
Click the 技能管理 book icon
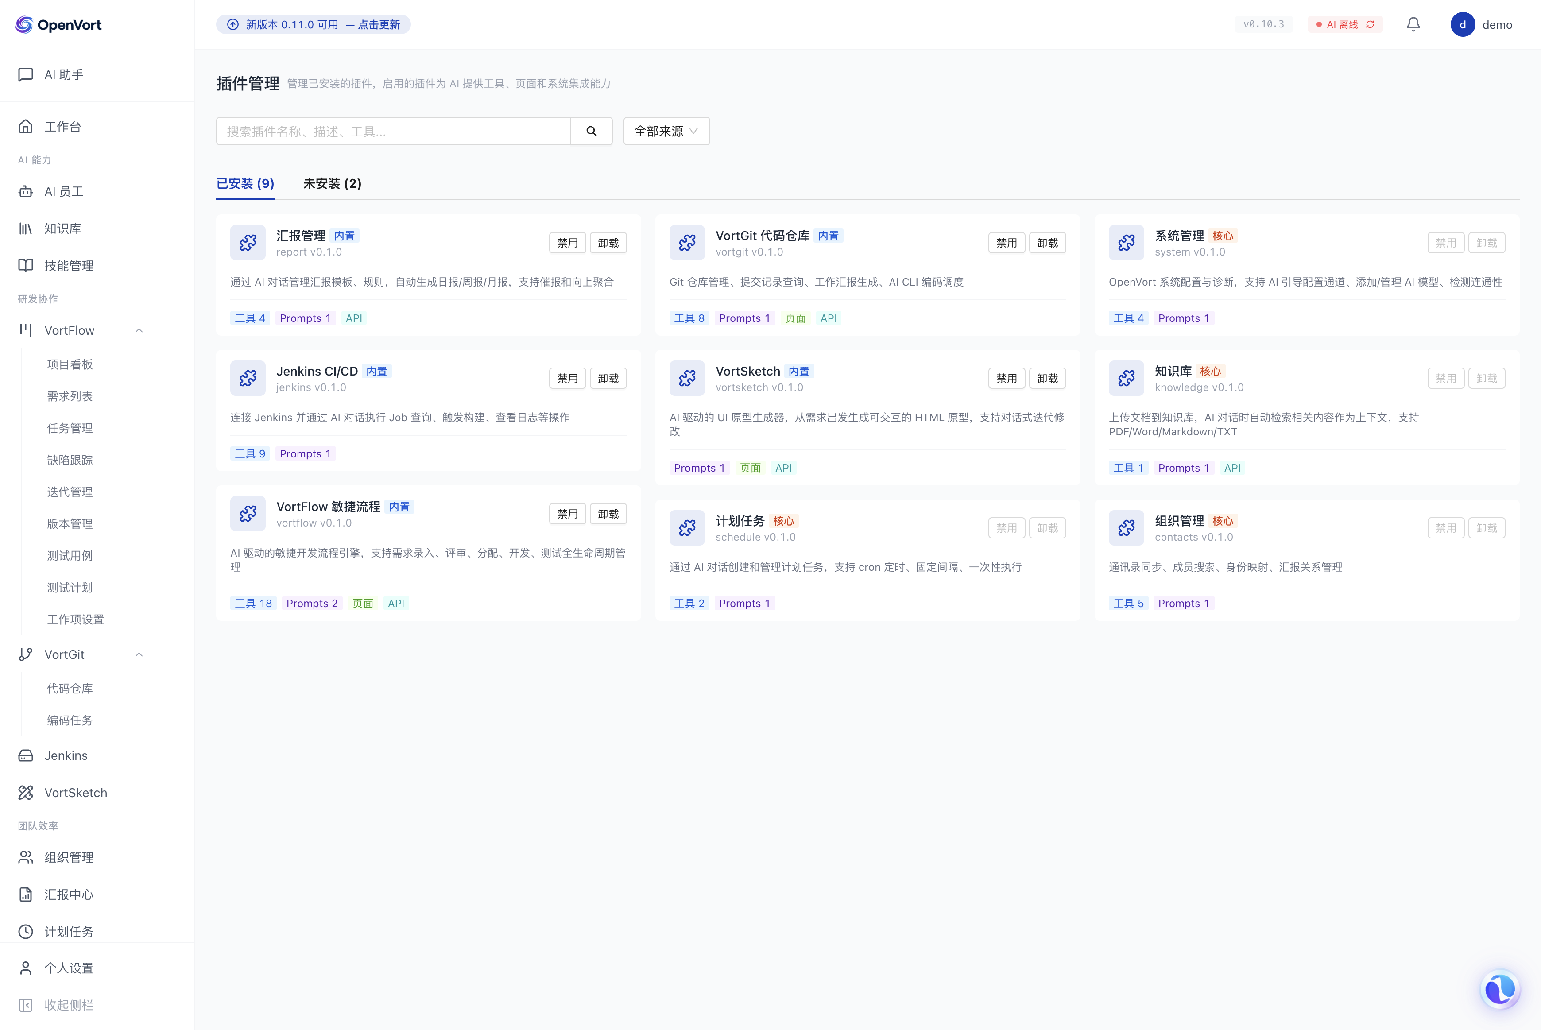[x=26, y=265]
